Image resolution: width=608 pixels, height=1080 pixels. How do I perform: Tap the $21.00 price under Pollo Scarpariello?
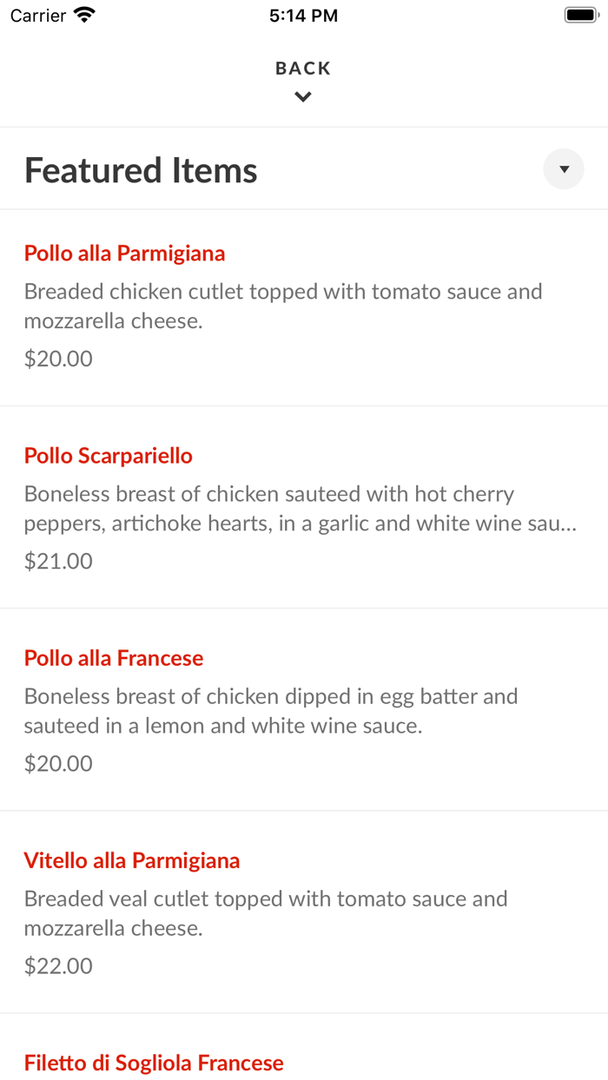(58, 560)
